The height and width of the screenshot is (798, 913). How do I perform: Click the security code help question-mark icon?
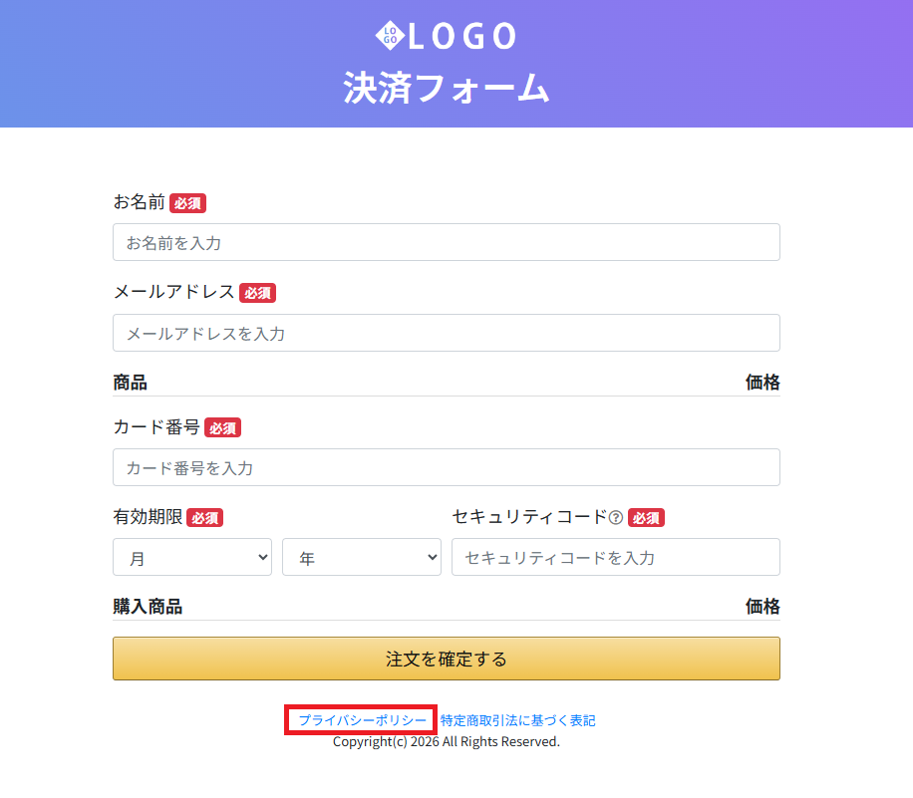click(616, 518)
